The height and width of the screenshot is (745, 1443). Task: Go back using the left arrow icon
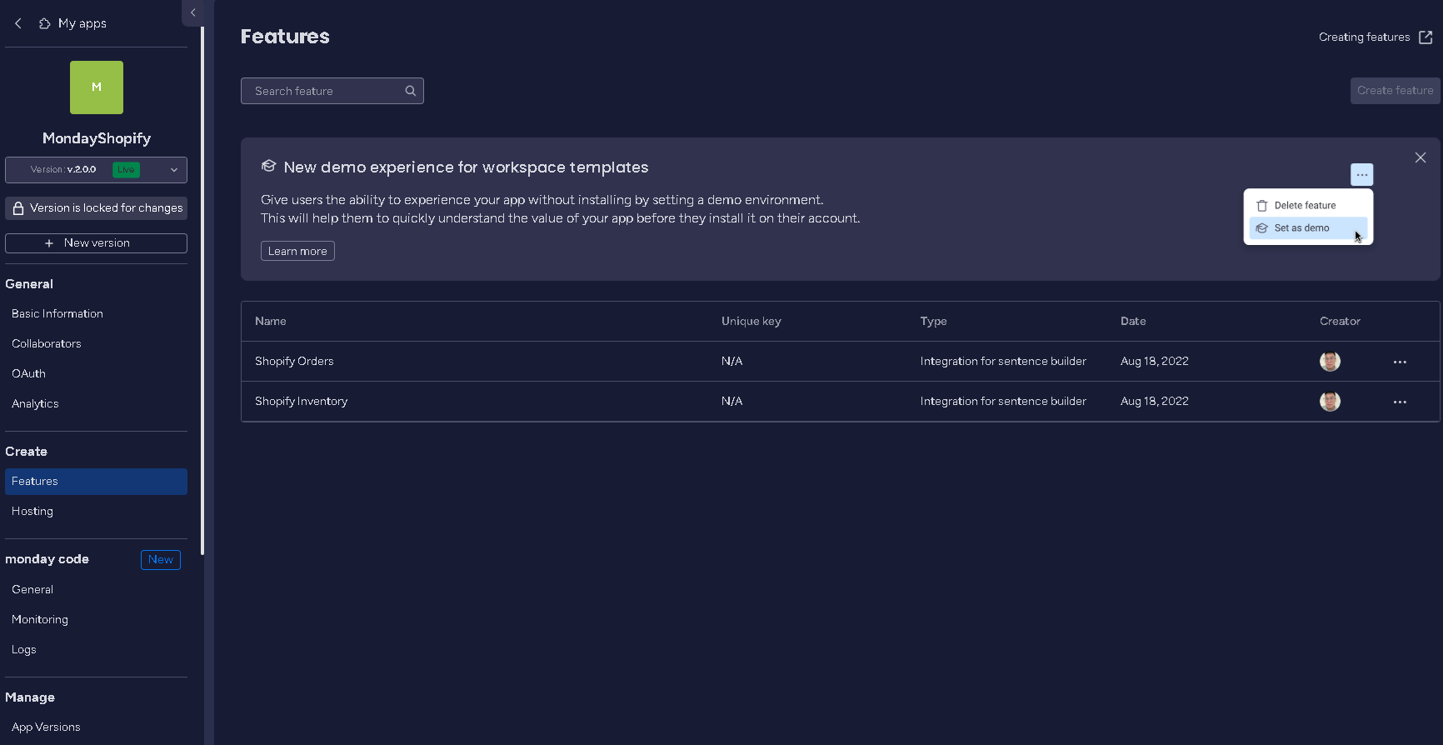(x=18, y=23)
